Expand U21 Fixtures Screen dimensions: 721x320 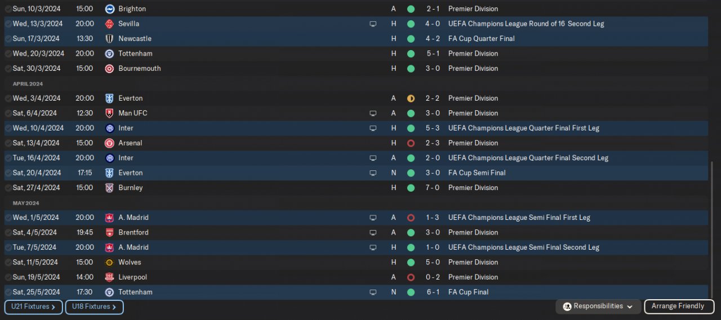[33, 307]
